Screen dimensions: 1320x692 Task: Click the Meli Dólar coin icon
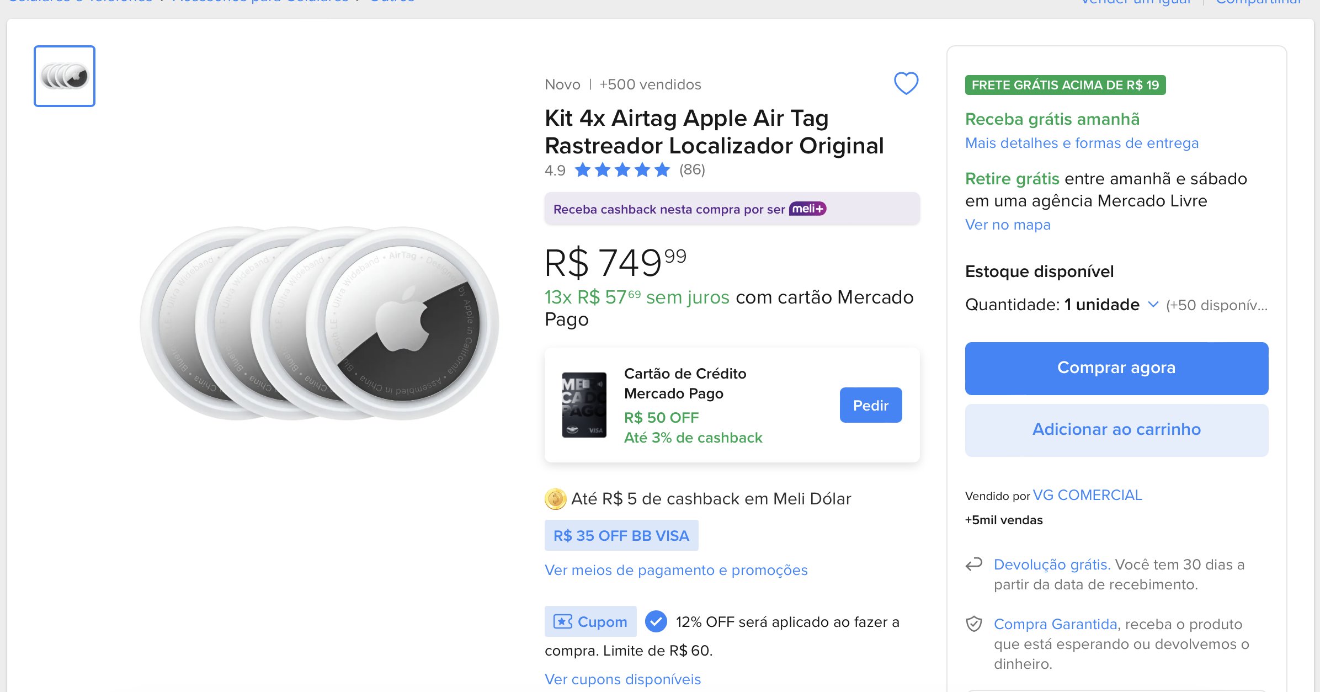click(x=555, y=499)
